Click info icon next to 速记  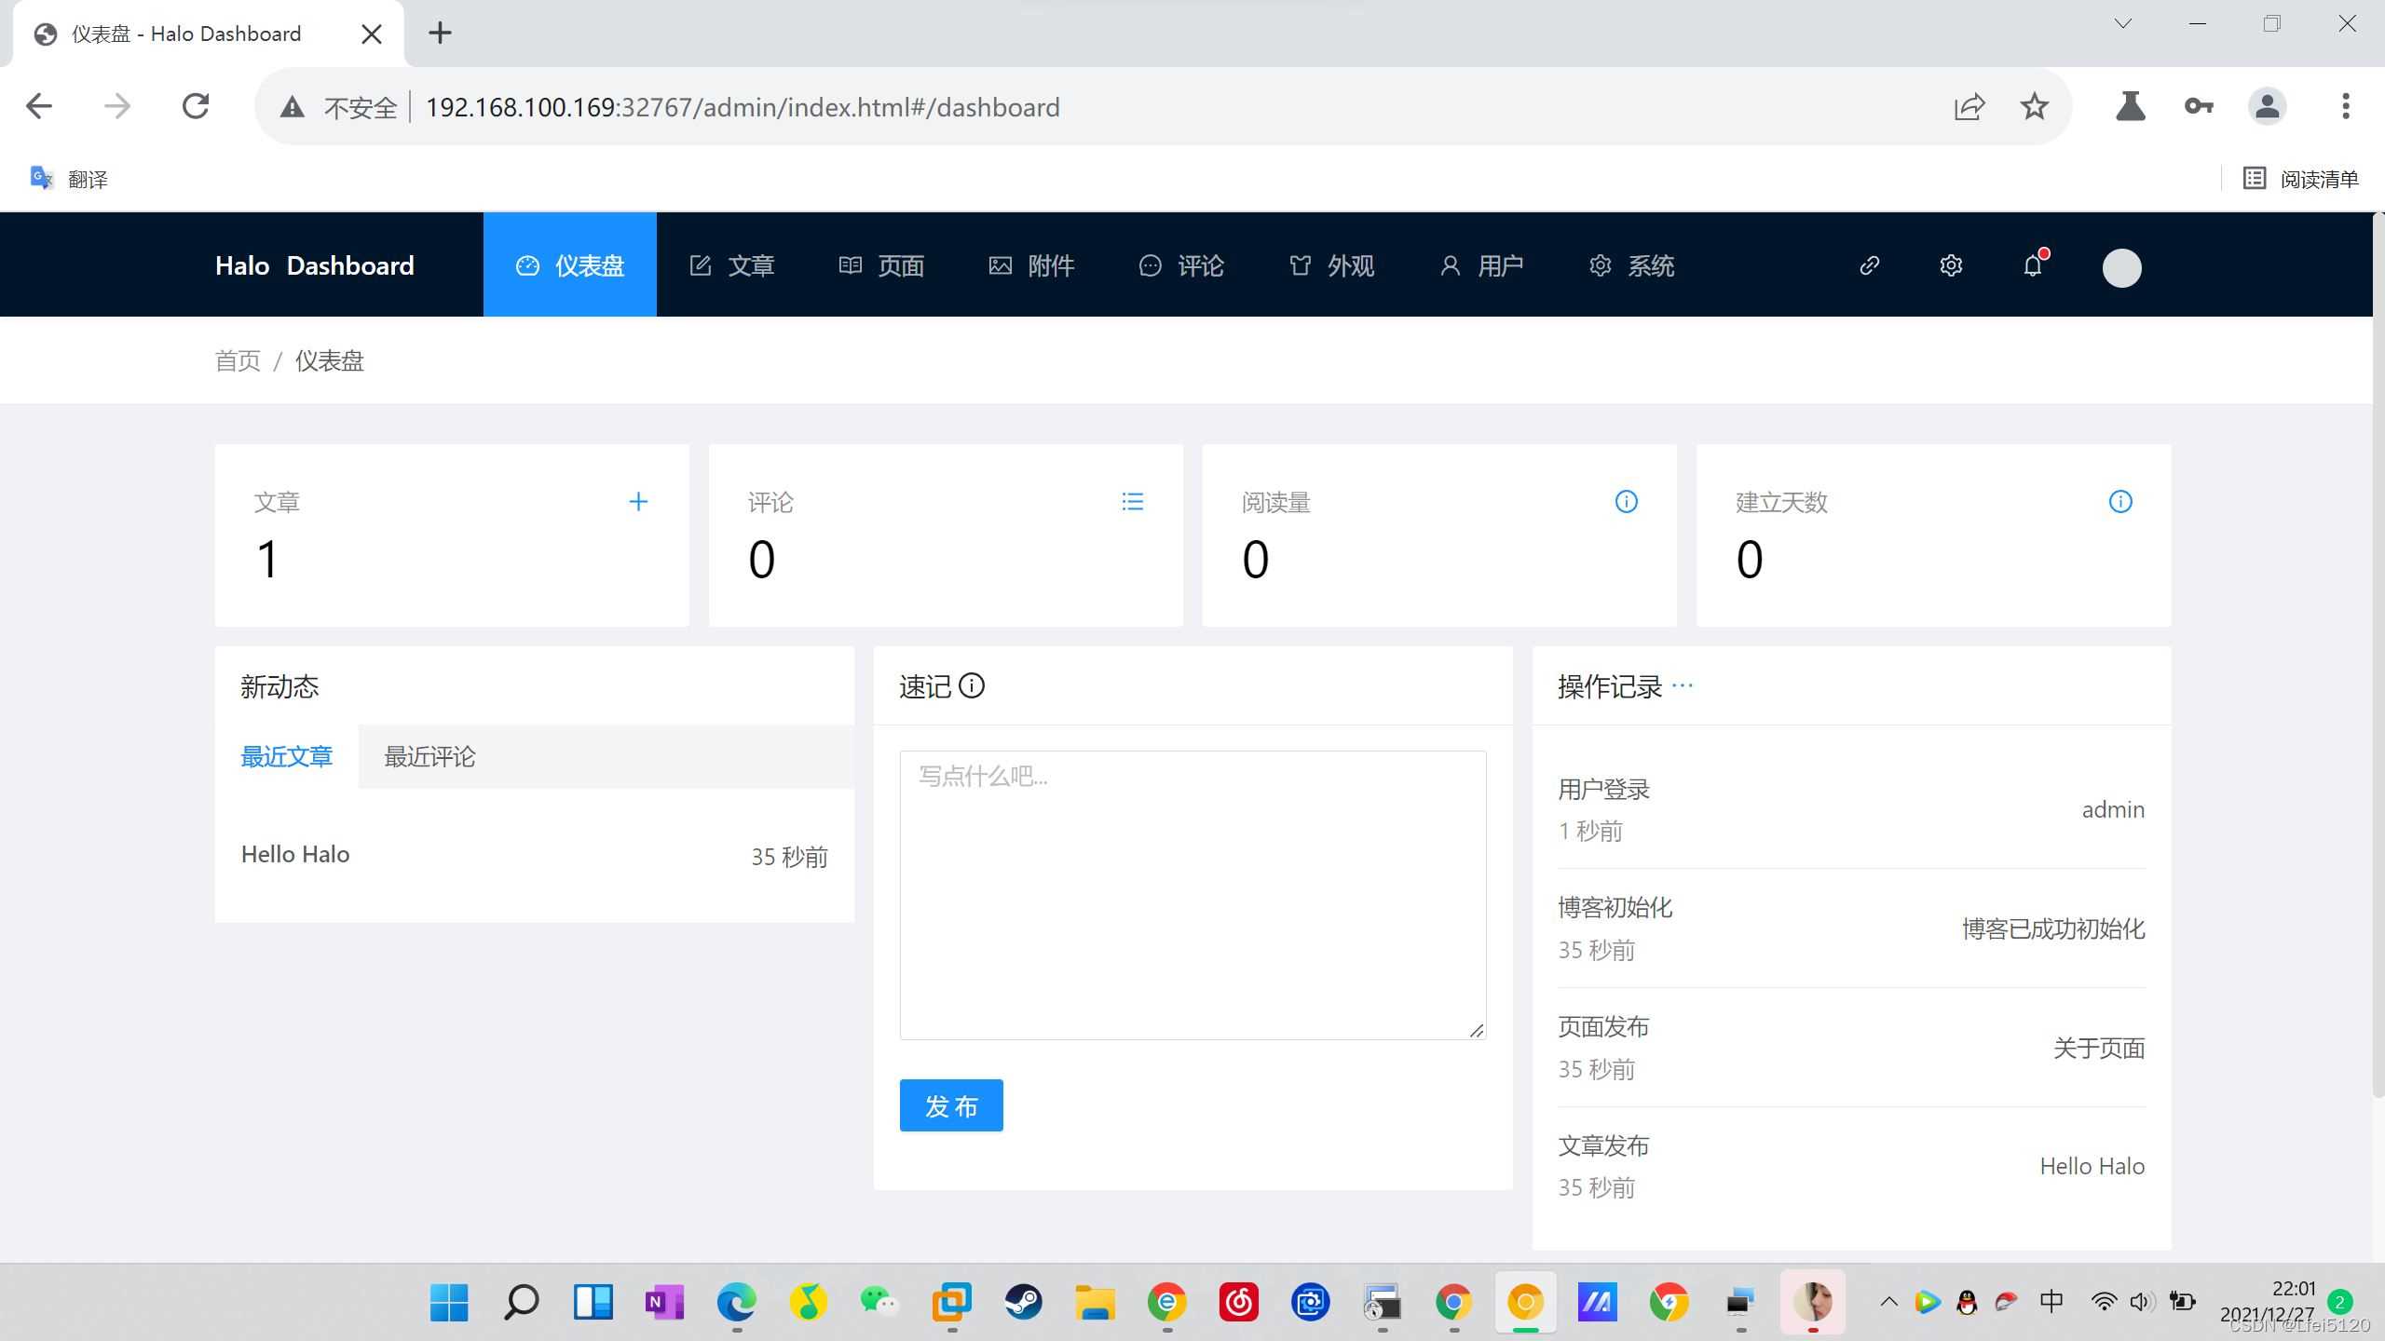[x=971, y=686]
